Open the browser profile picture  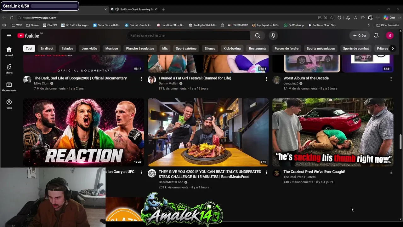(370, 18)
